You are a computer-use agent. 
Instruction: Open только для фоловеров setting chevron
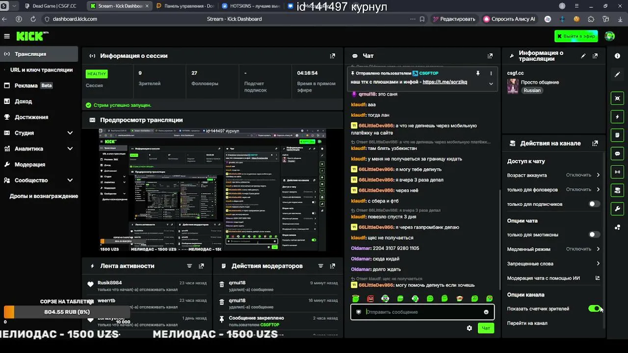click(598, 189)
